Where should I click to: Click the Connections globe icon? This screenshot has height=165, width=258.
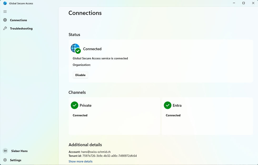pyautogui.click(x=5, y=20)
